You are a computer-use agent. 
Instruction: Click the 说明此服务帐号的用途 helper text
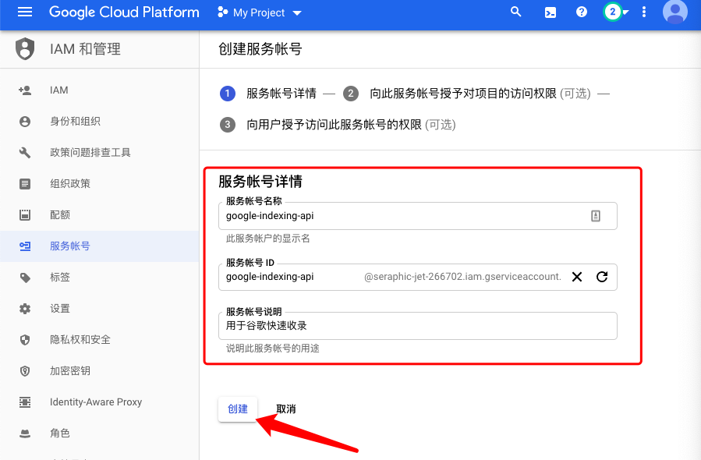(273, 349)
